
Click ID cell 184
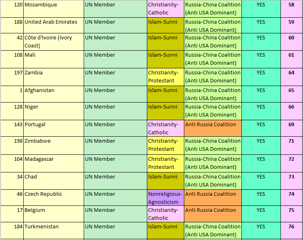12,230
